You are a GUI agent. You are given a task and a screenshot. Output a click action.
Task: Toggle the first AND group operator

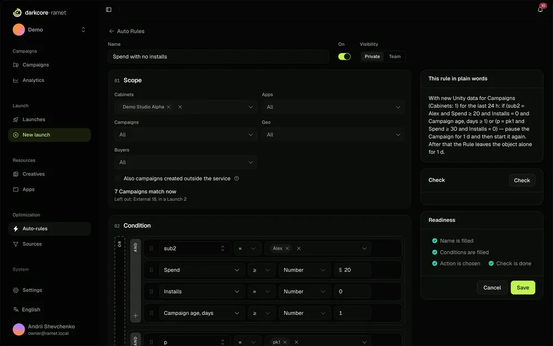(135, 247)
